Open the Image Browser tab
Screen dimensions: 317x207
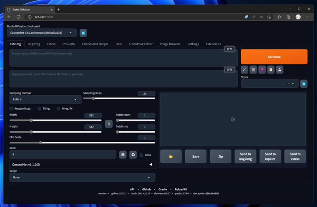170,44
